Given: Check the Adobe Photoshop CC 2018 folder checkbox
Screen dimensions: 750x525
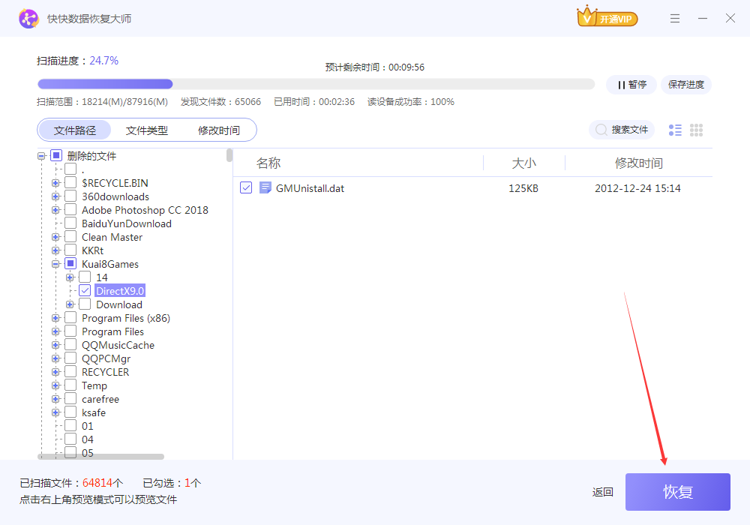Looking at the screenshot, I should pos(70,210).
